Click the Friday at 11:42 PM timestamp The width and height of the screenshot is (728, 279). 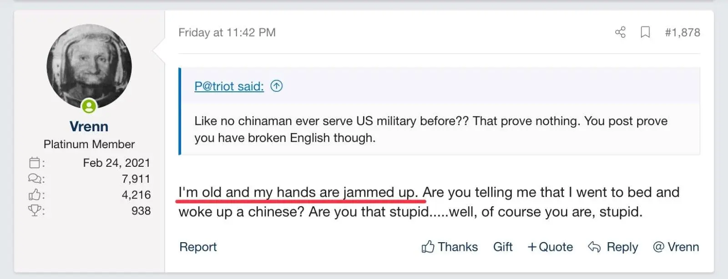[x=227, y=32]
